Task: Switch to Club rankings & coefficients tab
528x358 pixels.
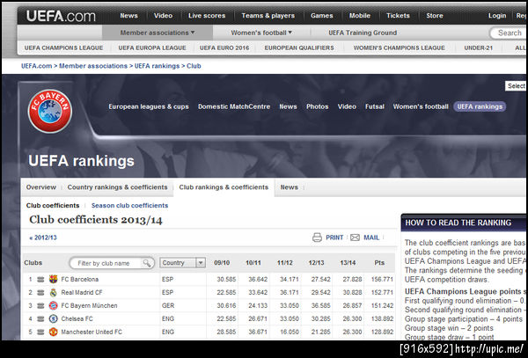Action: click(x=224, y=187)
